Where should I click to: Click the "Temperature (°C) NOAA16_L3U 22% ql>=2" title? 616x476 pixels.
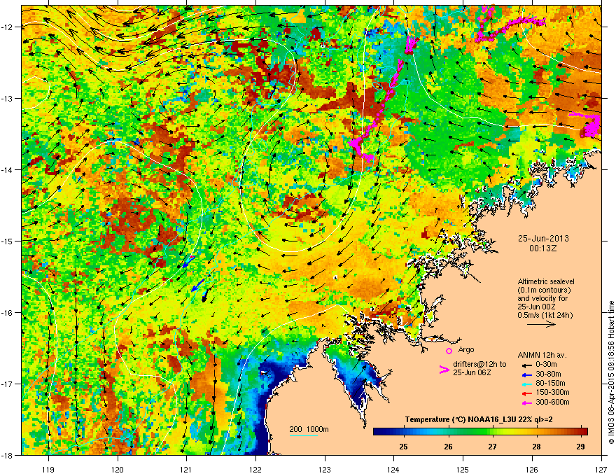click(x=479, y=420)
